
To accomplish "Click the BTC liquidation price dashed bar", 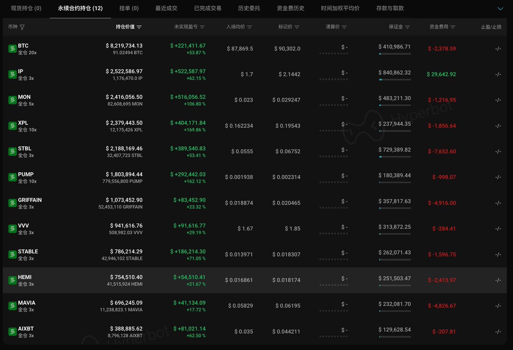I will (x=333, y=54).
